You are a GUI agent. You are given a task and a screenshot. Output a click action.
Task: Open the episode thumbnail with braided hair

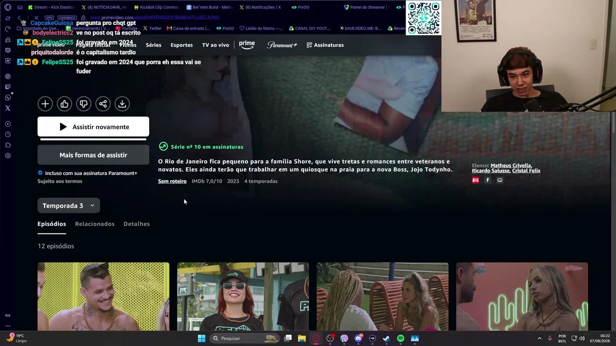(x=383, y=297)
